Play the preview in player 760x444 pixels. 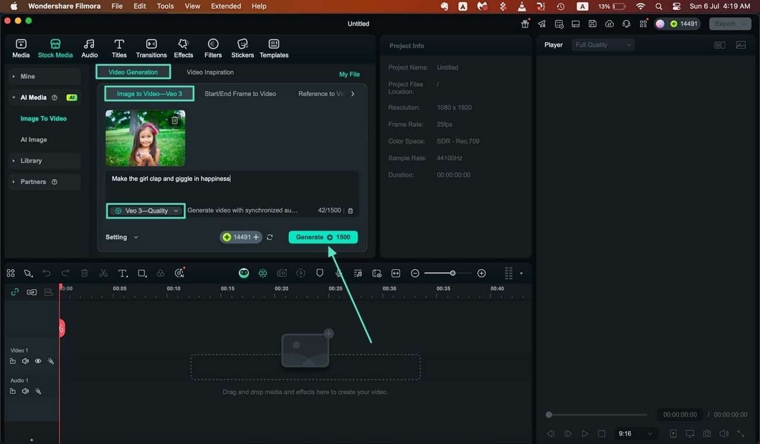pyautogui.click(x=585, y=434)
